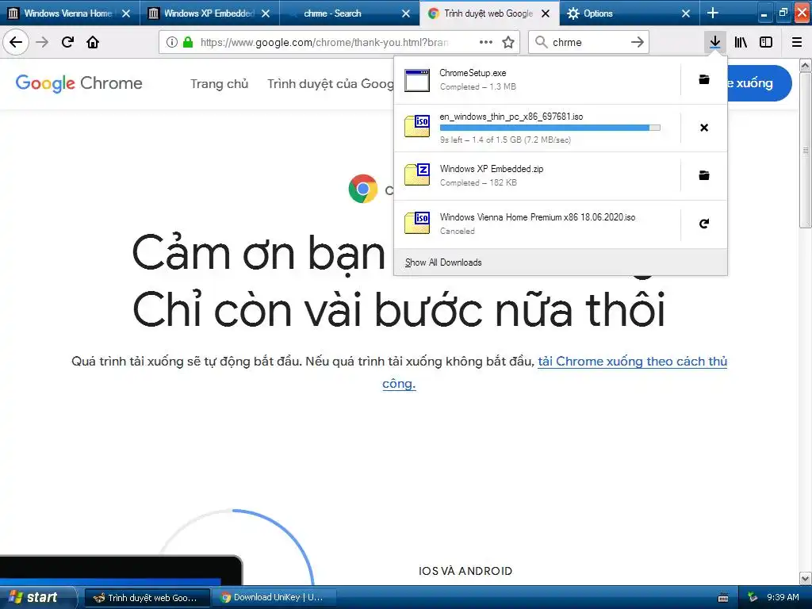Open the home page
Screen dimensions: 812x609
tap(93, 42)
